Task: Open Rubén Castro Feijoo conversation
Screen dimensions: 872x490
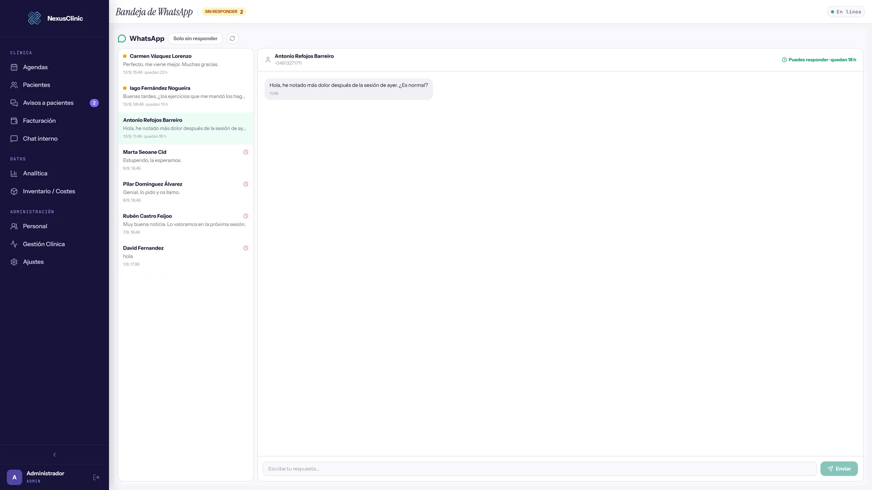Action: pyautogui.click(x=186, y=224)
